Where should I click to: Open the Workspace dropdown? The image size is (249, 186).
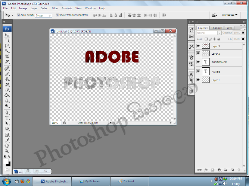click(x=230, y=15)
